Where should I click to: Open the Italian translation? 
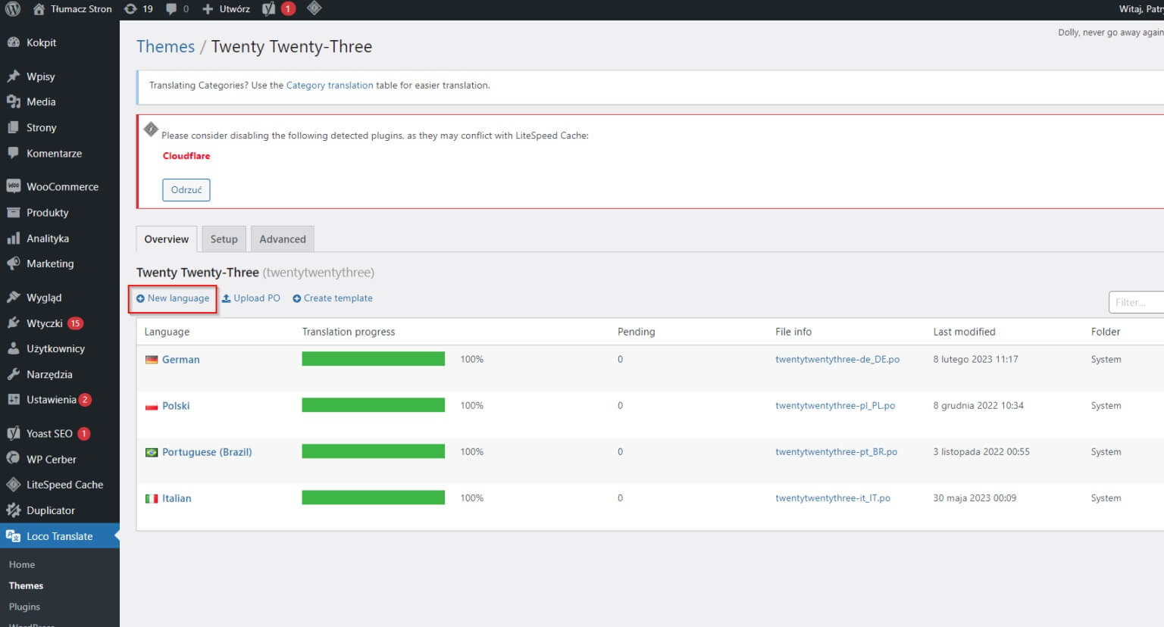point(177,498)
